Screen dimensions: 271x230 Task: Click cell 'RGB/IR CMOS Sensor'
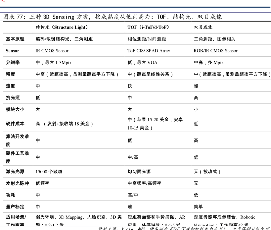[x=215, y=51]
